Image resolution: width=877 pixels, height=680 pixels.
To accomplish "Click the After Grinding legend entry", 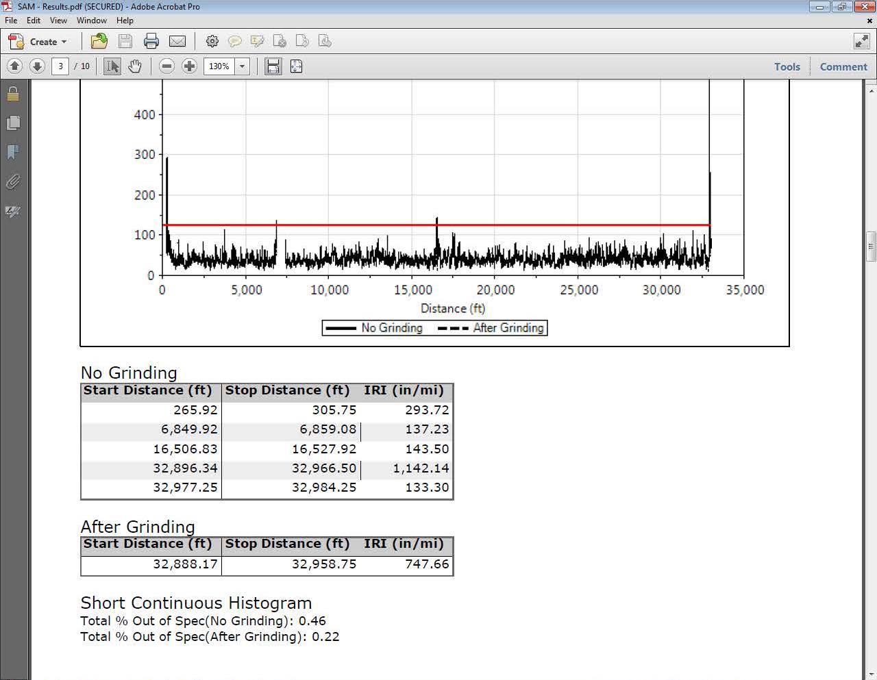I will (x=491, y=328).
